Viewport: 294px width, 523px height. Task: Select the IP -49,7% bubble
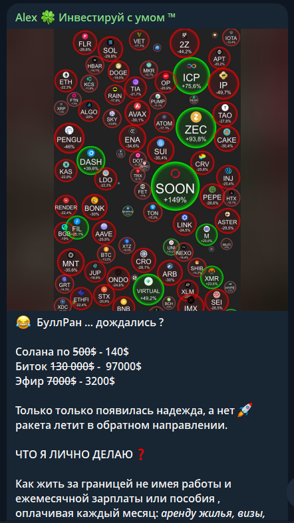coord(223,83)
